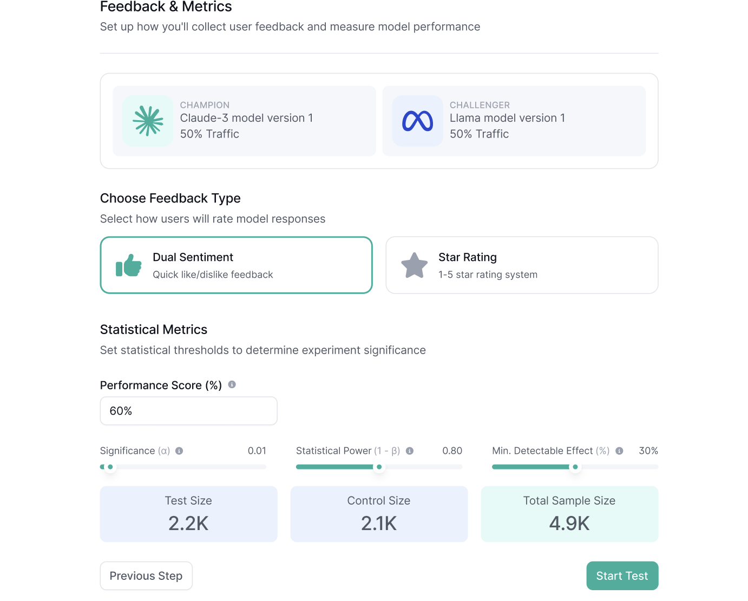
Task: Click the star icon for Star Rating
Action: point(414,265)
